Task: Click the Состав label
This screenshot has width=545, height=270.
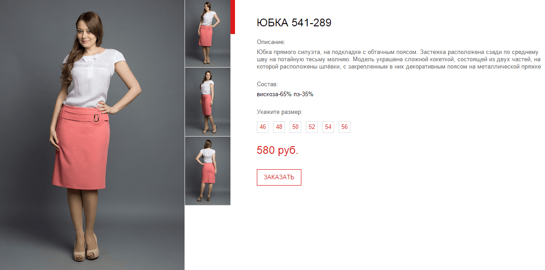Action: tap(267, 84)
